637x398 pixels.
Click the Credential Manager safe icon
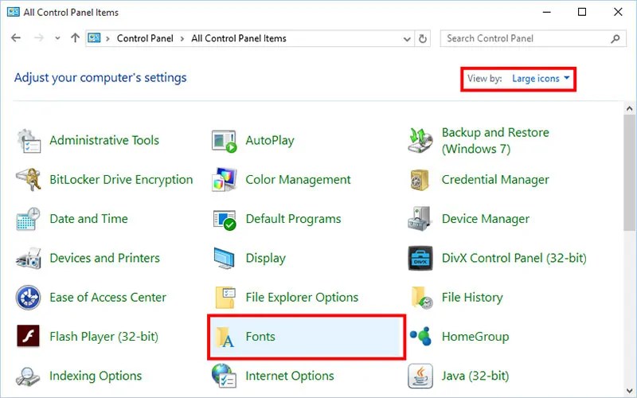tap(420, 180)
